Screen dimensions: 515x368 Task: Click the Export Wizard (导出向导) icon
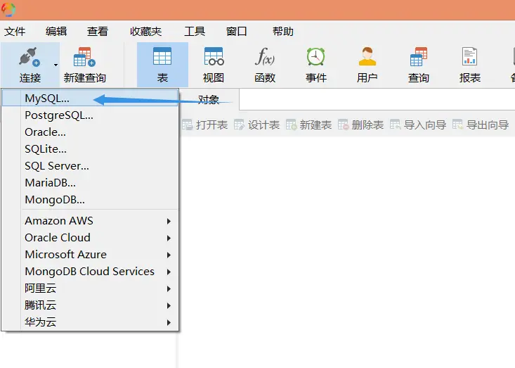click(457, 125)
